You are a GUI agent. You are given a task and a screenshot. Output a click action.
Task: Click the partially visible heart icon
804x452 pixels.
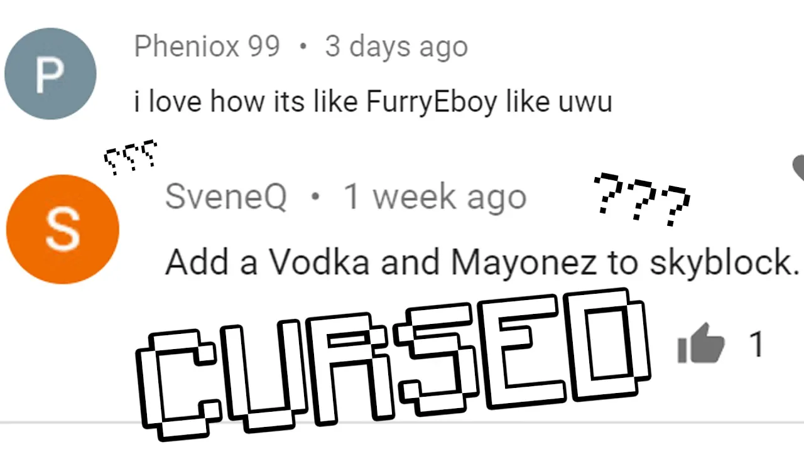[798, 167]
